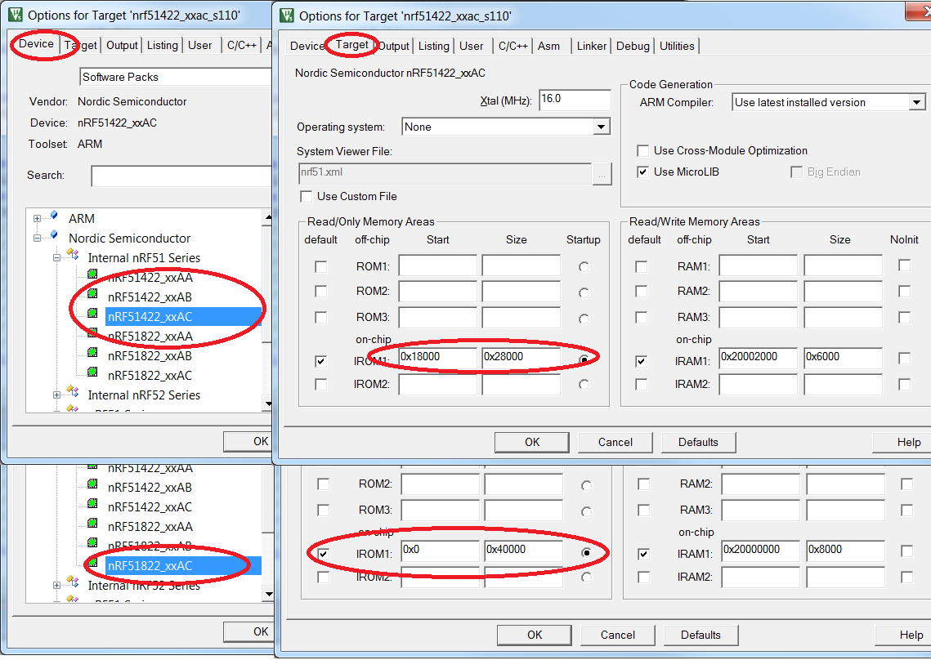
Task: Switch to the Debug tab
Action: pos(633,46)
